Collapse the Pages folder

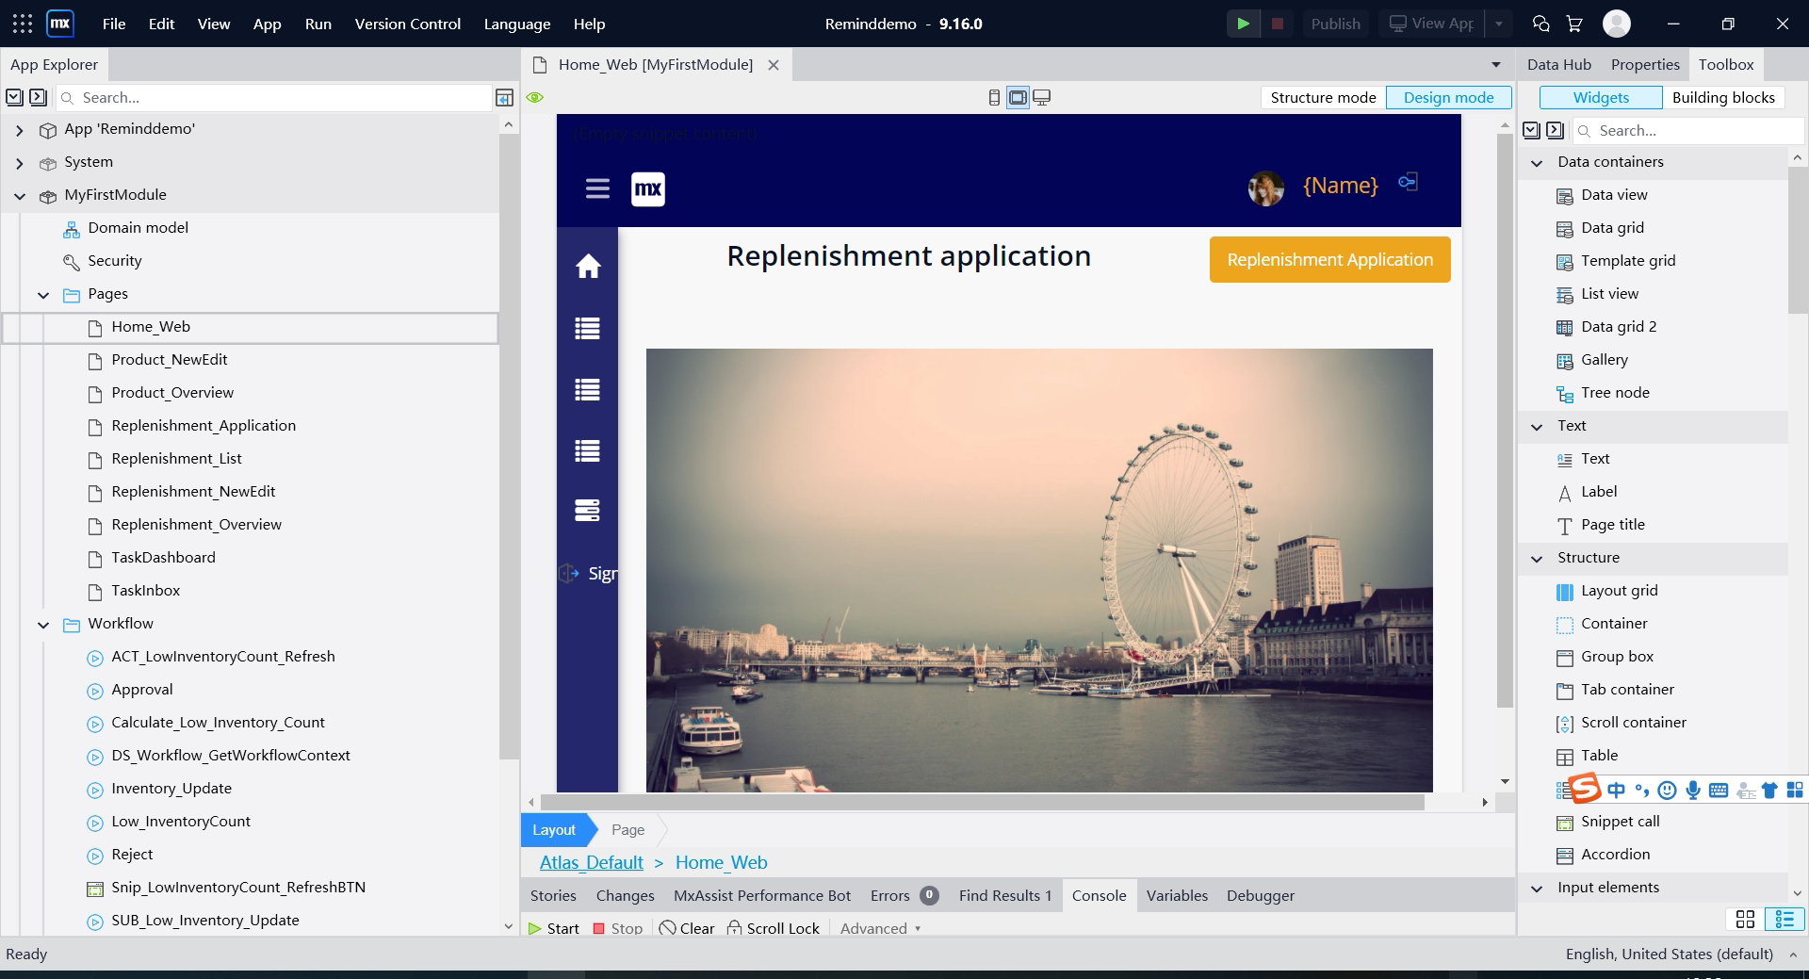point(43,295)
